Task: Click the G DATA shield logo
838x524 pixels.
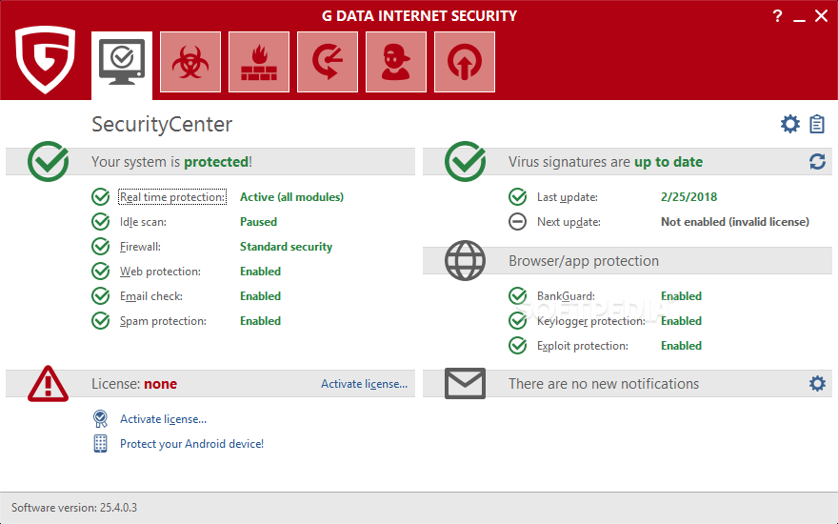Action: pyautogui.click(x=45, y=60)
